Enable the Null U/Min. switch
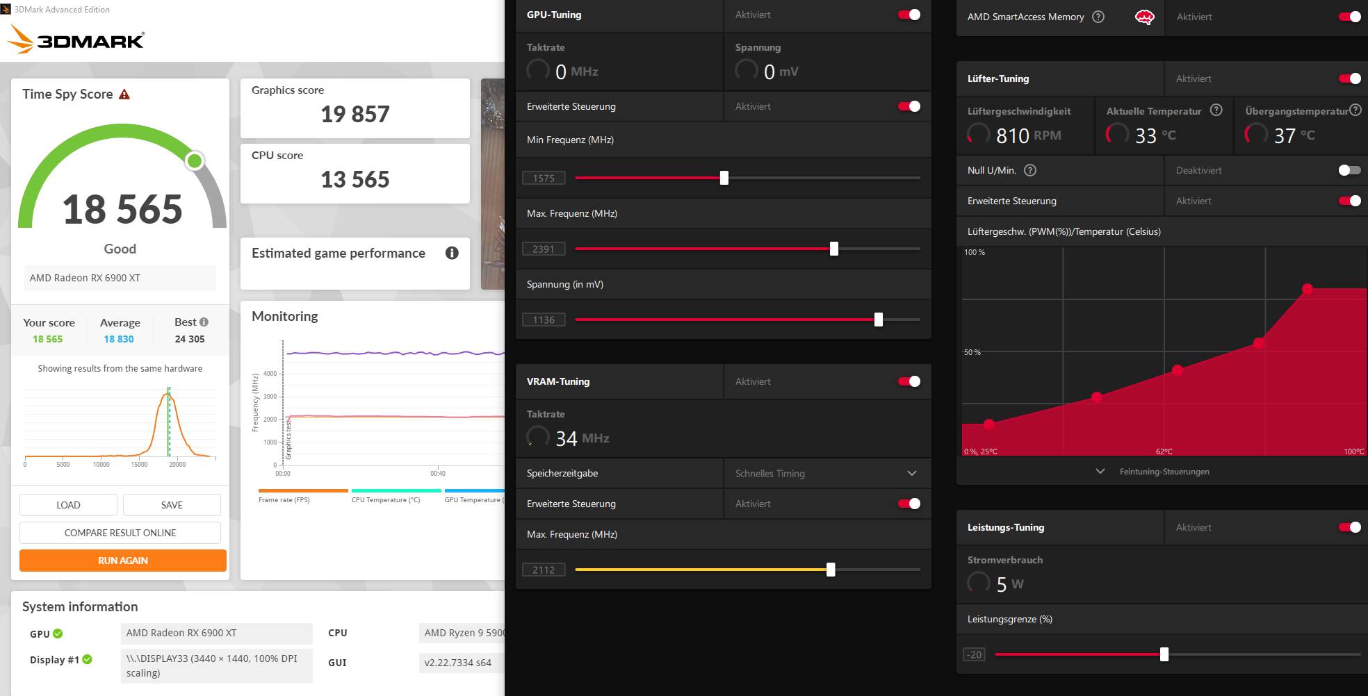1368x696 pixels. tap(1350, 170)
